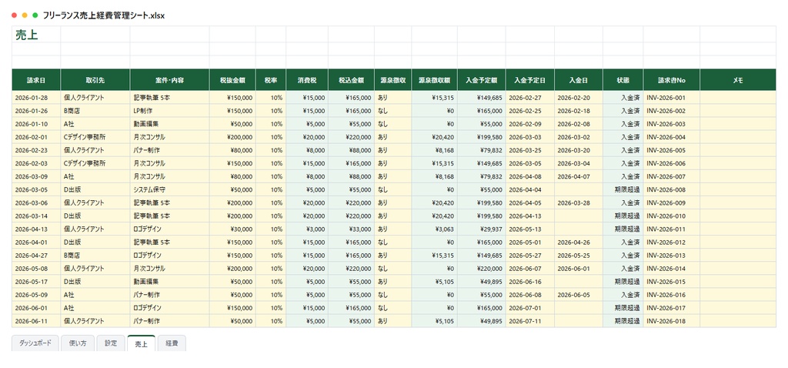Select the ¥3,000 消費税 cell
Screen dimensions: 788x368
click(x=306, y=229)
